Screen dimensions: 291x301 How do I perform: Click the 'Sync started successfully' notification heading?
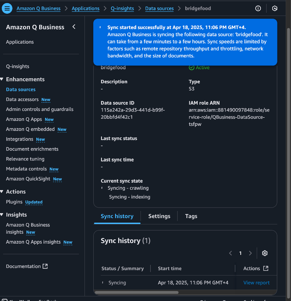tap(177, 27)
